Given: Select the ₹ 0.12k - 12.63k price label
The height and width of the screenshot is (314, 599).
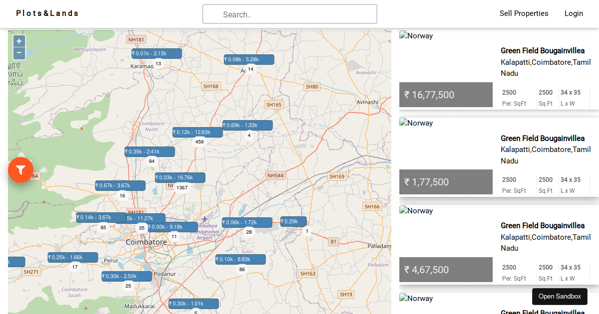Looking at the screenshot, I should pos(198,132).
